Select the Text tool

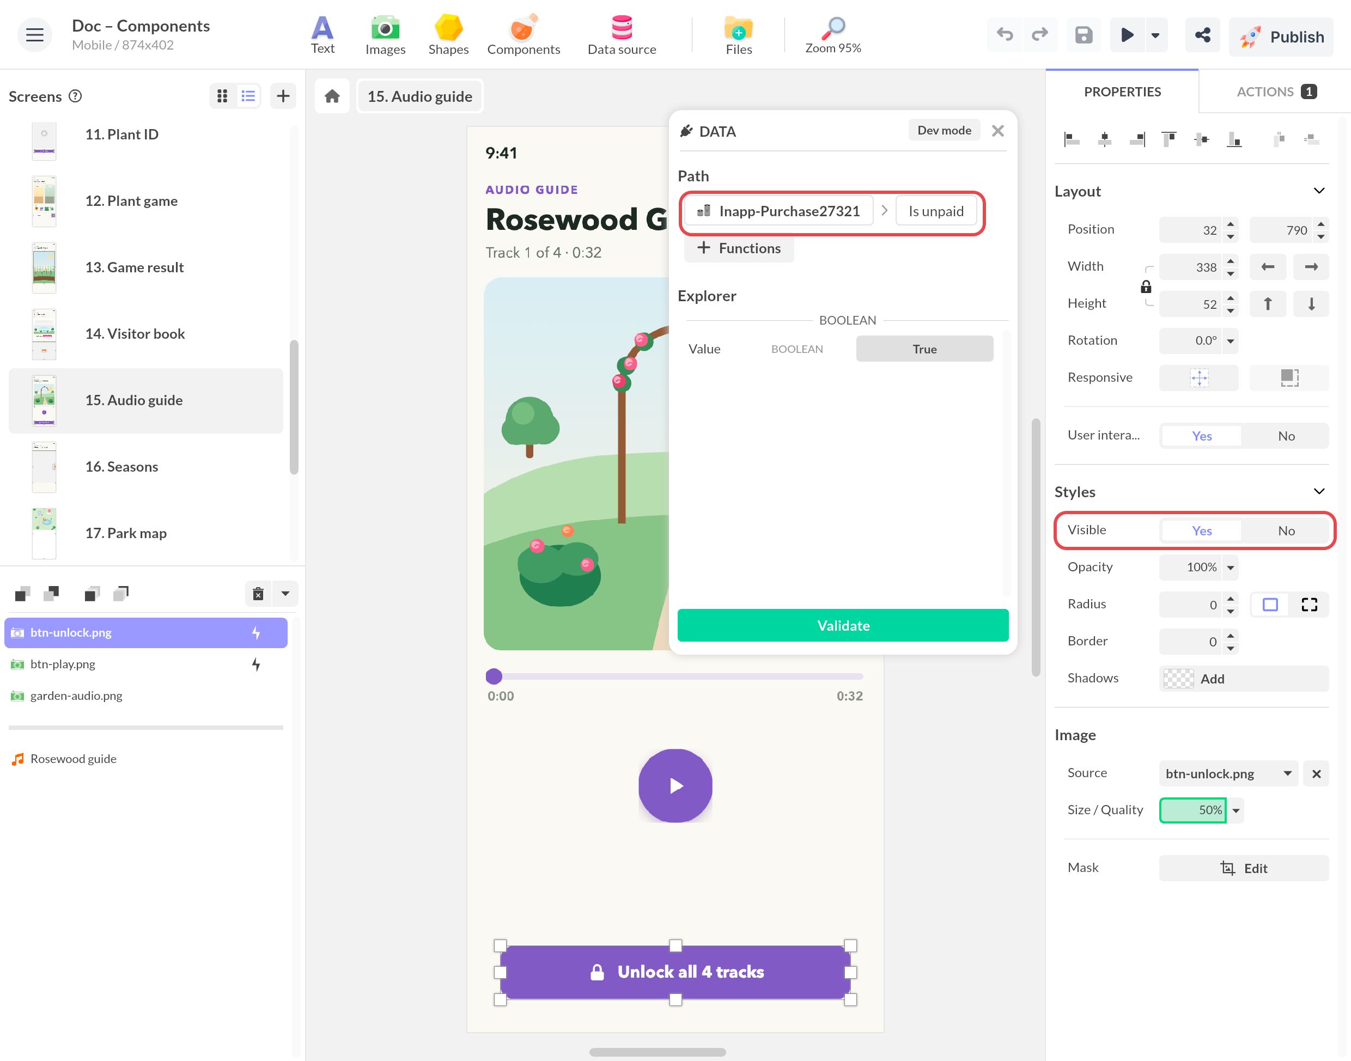coord(322,35)
